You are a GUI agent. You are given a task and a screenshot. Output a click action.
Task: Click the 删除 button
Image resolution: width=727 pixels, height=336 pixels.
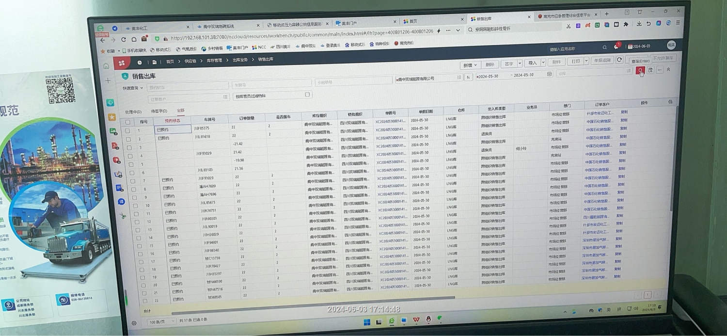click(490, 64)
